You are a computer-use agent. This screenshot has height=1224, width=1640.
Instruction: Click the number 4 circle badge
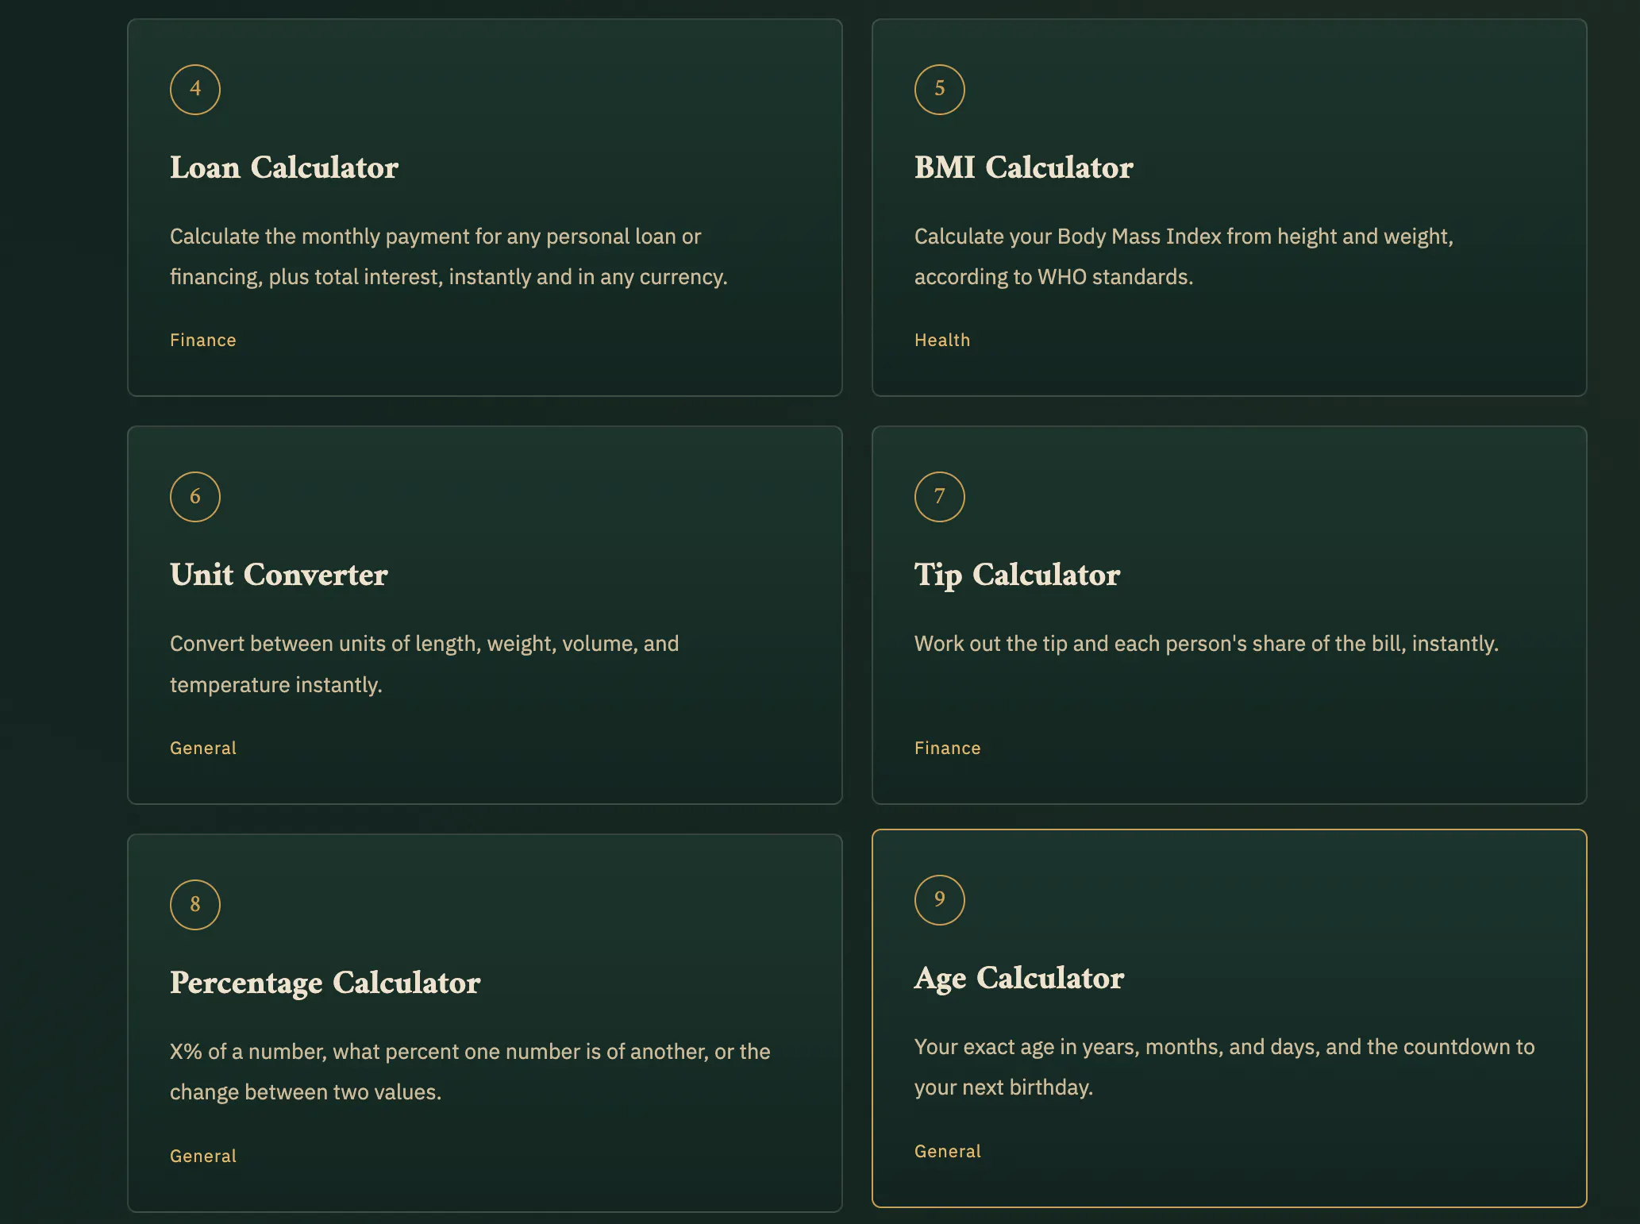(x=195, y=90)
